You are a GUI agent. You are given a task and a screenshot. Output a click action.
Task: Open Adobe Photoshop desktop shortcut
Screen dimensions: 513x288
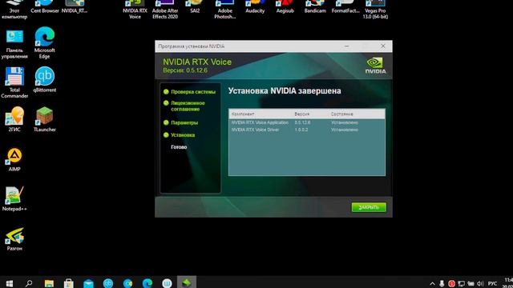click(x=224, y=9)
